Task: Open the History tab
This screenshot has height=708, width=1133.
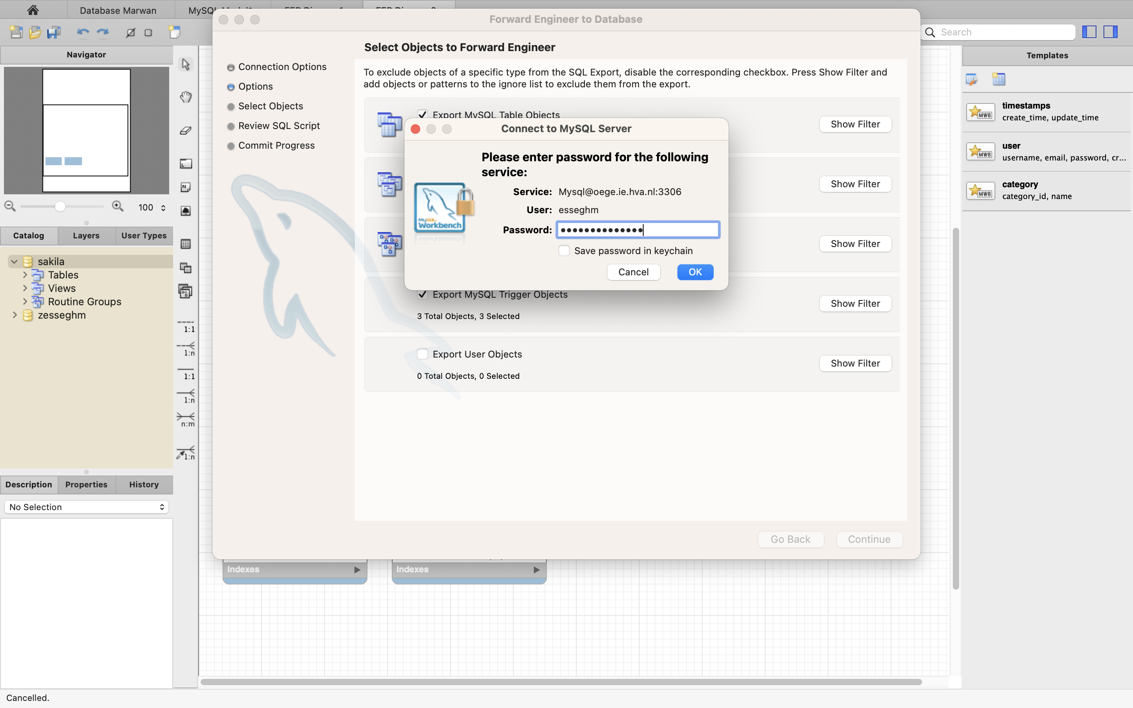Action: pyautogui.click(x=144, y=485)
